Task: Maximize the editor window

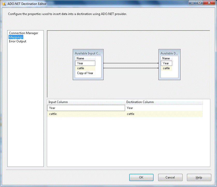Action: point(199,3)
